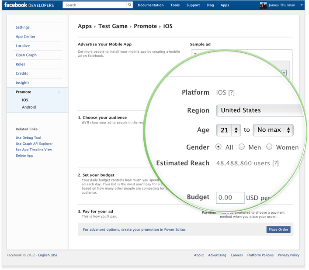Open Localize in the sidebar
The height and width of the screenshot is (270, 309).
(x=23, y=46)
